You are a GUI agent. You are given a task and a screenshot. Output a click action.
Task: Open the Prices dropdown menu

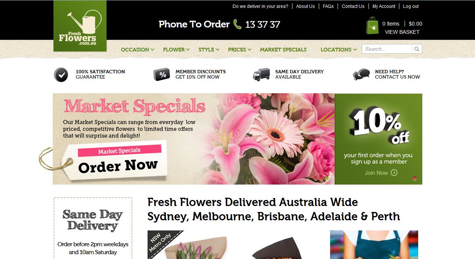tap(240, 50)
